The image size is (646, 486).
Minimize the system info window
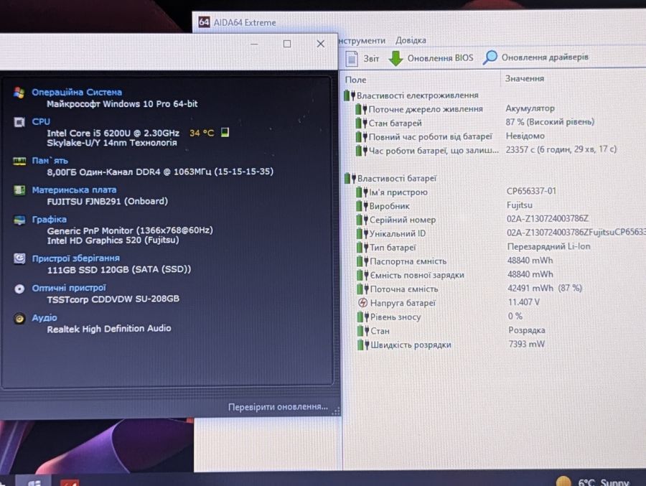tap(254, 44)
